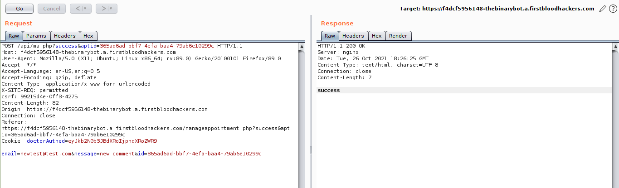Click the Server: nginx response header
This screenshot has height=188, width=619.
[338, 52]
